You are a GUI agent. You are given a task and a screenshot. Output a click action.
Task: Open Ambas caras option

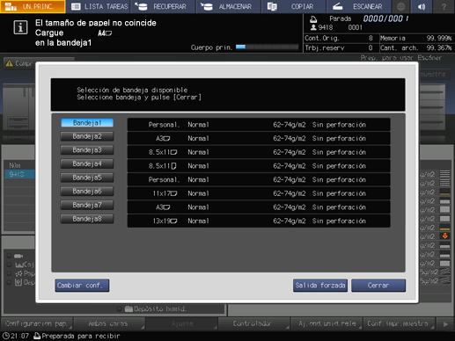[x=108, y=323]
